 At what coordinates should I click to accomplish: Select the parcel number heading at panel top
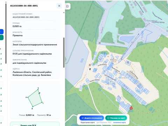point(24,6)
